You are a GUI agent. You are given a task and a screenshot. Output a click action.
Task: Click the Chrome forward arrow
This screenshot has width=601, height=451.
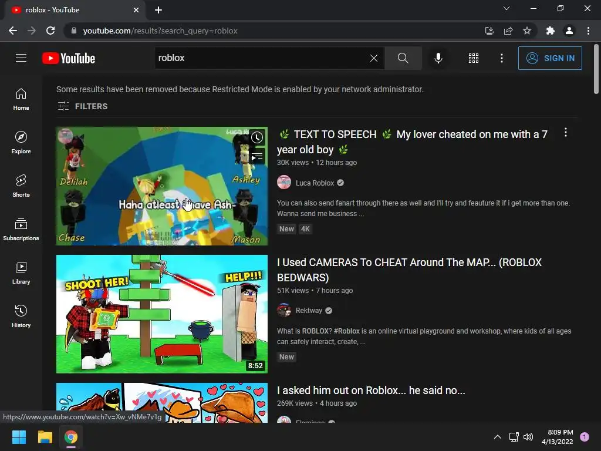[32, 31]
